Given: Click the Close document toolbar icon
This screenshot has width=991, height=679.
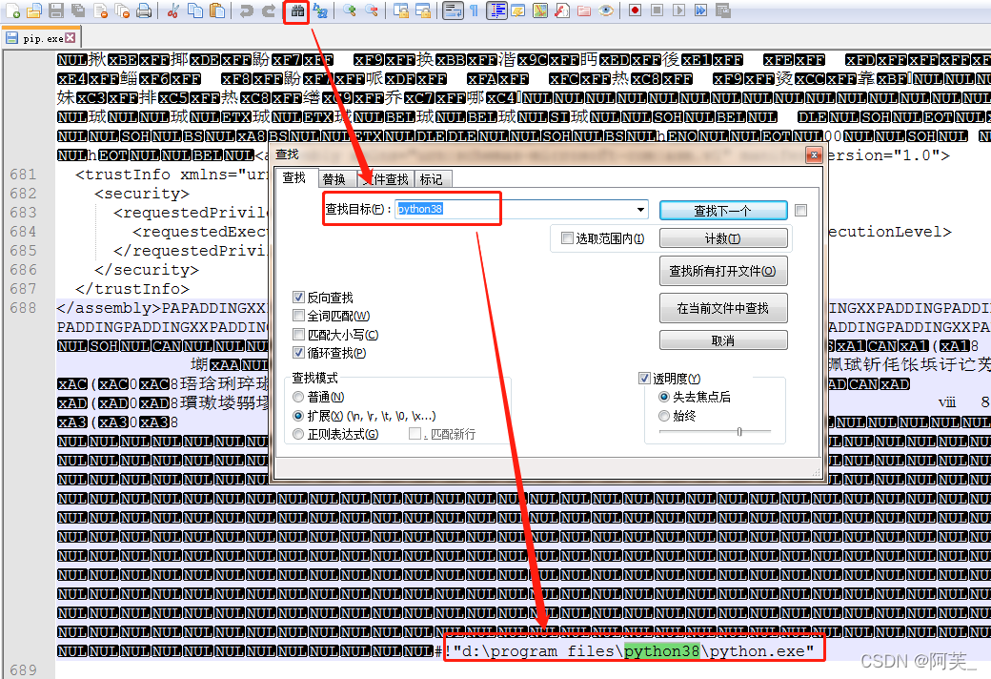Looking at the screenshot, I should pos(100,10).
